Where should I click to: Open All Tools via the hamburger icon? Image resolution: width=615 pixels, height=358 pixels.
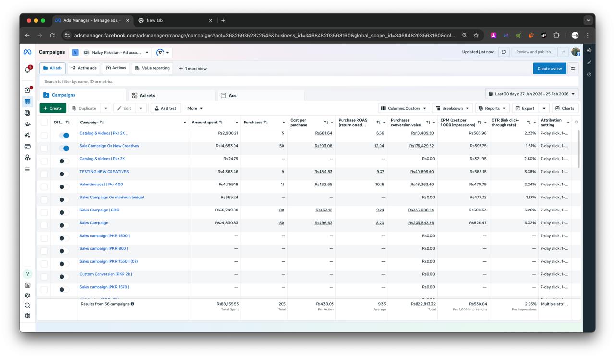pyautogui.click(x=27, y=169)
